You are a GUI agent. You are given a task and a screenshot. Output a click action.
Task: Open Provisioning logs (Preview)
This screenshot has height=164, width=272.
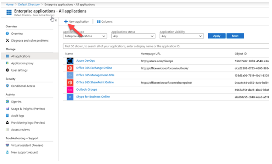tap(28, 123)
